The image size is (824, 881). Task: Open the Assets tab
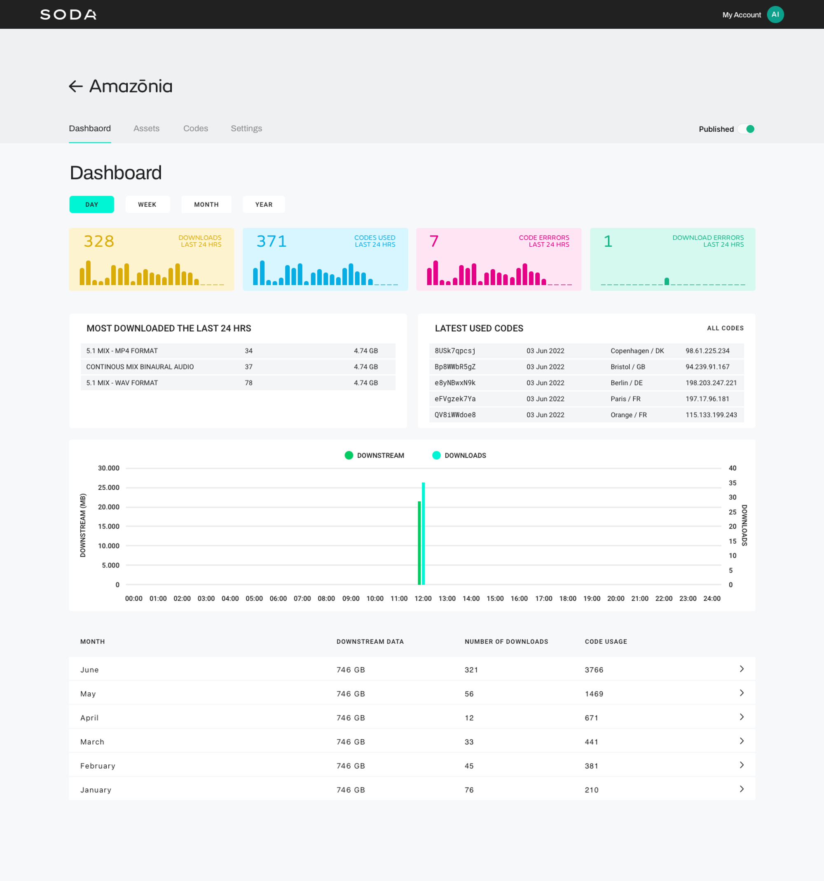pyautogui.click(x=146, y=129)
